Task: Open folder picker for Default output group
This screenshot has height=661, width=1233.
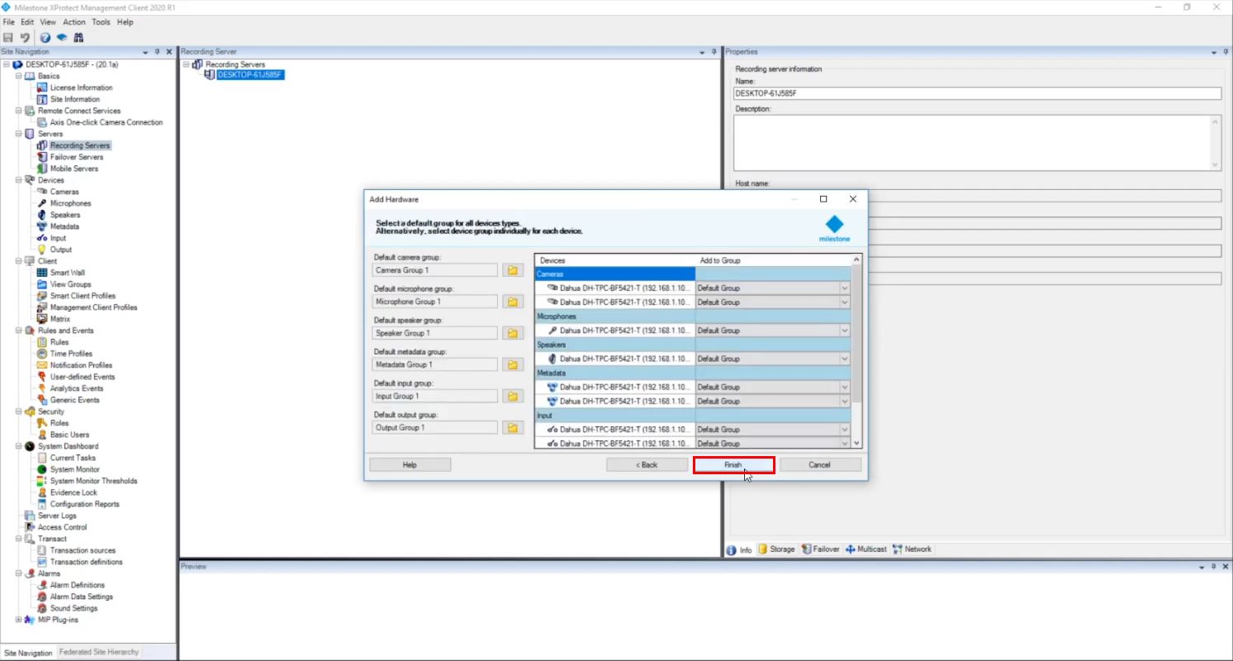Action: [512, 427]
